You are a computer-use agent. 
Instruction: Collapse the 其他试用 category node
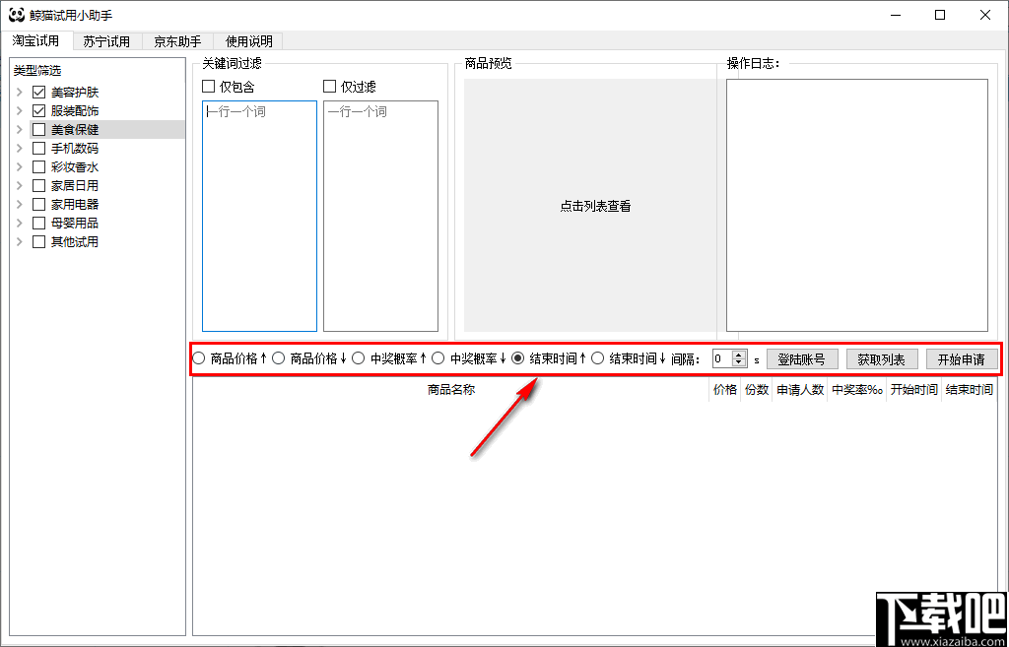[20, 241]
